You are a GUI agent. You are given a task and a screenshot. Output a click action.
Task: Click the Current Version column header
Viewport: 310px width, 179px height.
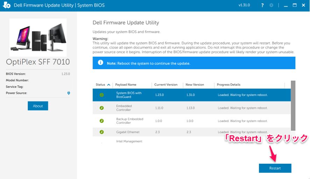[x=166, y=85]
